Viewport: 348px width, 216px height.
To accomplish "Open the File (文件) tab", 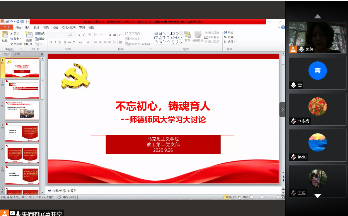I will [6, 27].
